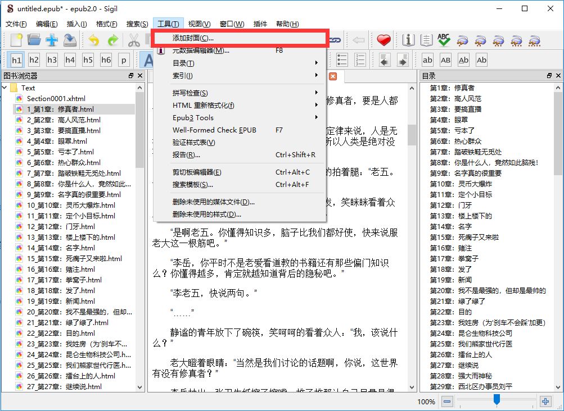This screenshot has height=411, width=564.
Task: Close the open editor tab
Action: [x=333, y=76]
